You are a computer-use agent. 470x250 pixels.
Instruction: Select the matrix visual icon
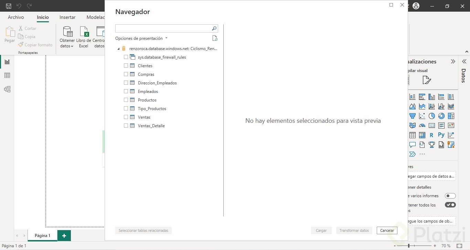(422, 135)
